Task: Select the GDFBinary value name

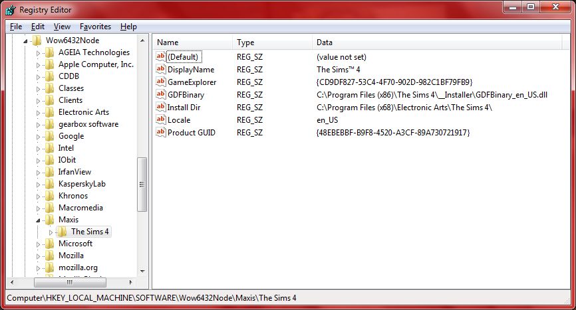Action: 186,95
